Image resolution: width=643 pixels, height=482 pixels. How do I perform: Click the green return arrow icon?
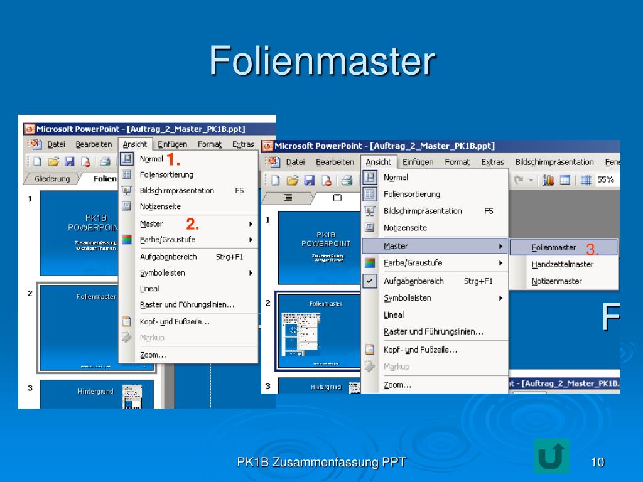pos(551,456)
